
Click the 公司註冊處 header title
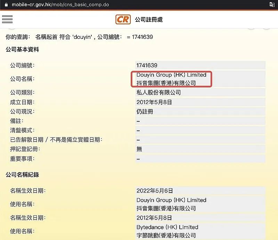[x=149, y=20]
